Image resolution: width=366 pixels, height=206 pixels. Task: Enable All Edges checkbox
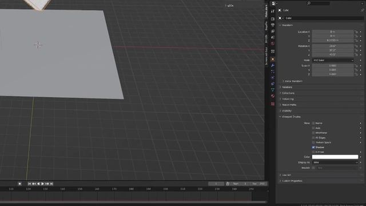pyautogui.click(x=313, y=138)
